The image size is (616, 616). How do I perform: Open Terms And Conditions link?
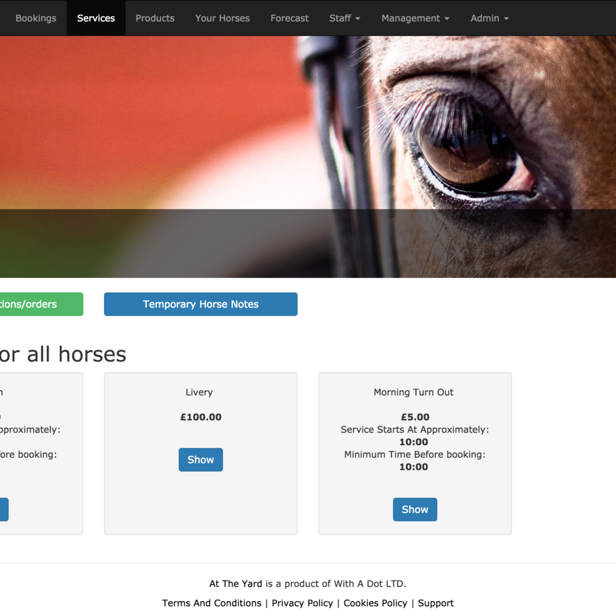211,603
